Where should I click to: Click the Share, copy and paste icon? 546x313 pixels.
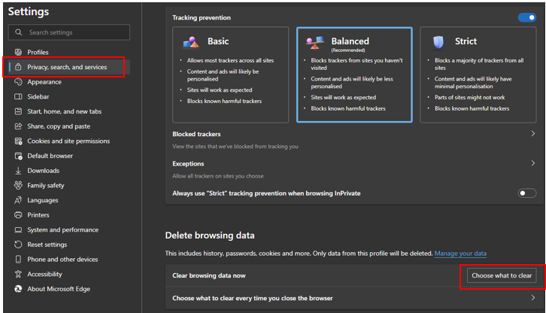(18, 126)
